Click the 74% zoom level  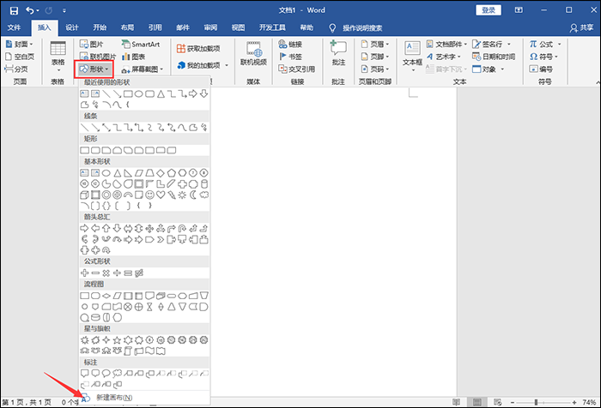pyautogui.click(x=589, y=402)
